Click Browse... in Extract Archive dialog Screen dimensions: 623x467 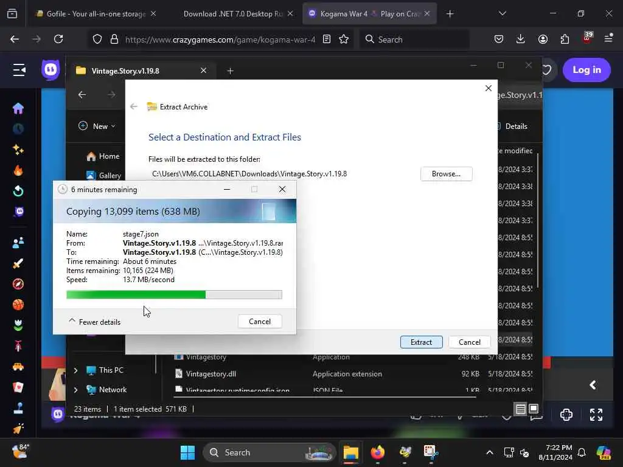coord(446,173)
